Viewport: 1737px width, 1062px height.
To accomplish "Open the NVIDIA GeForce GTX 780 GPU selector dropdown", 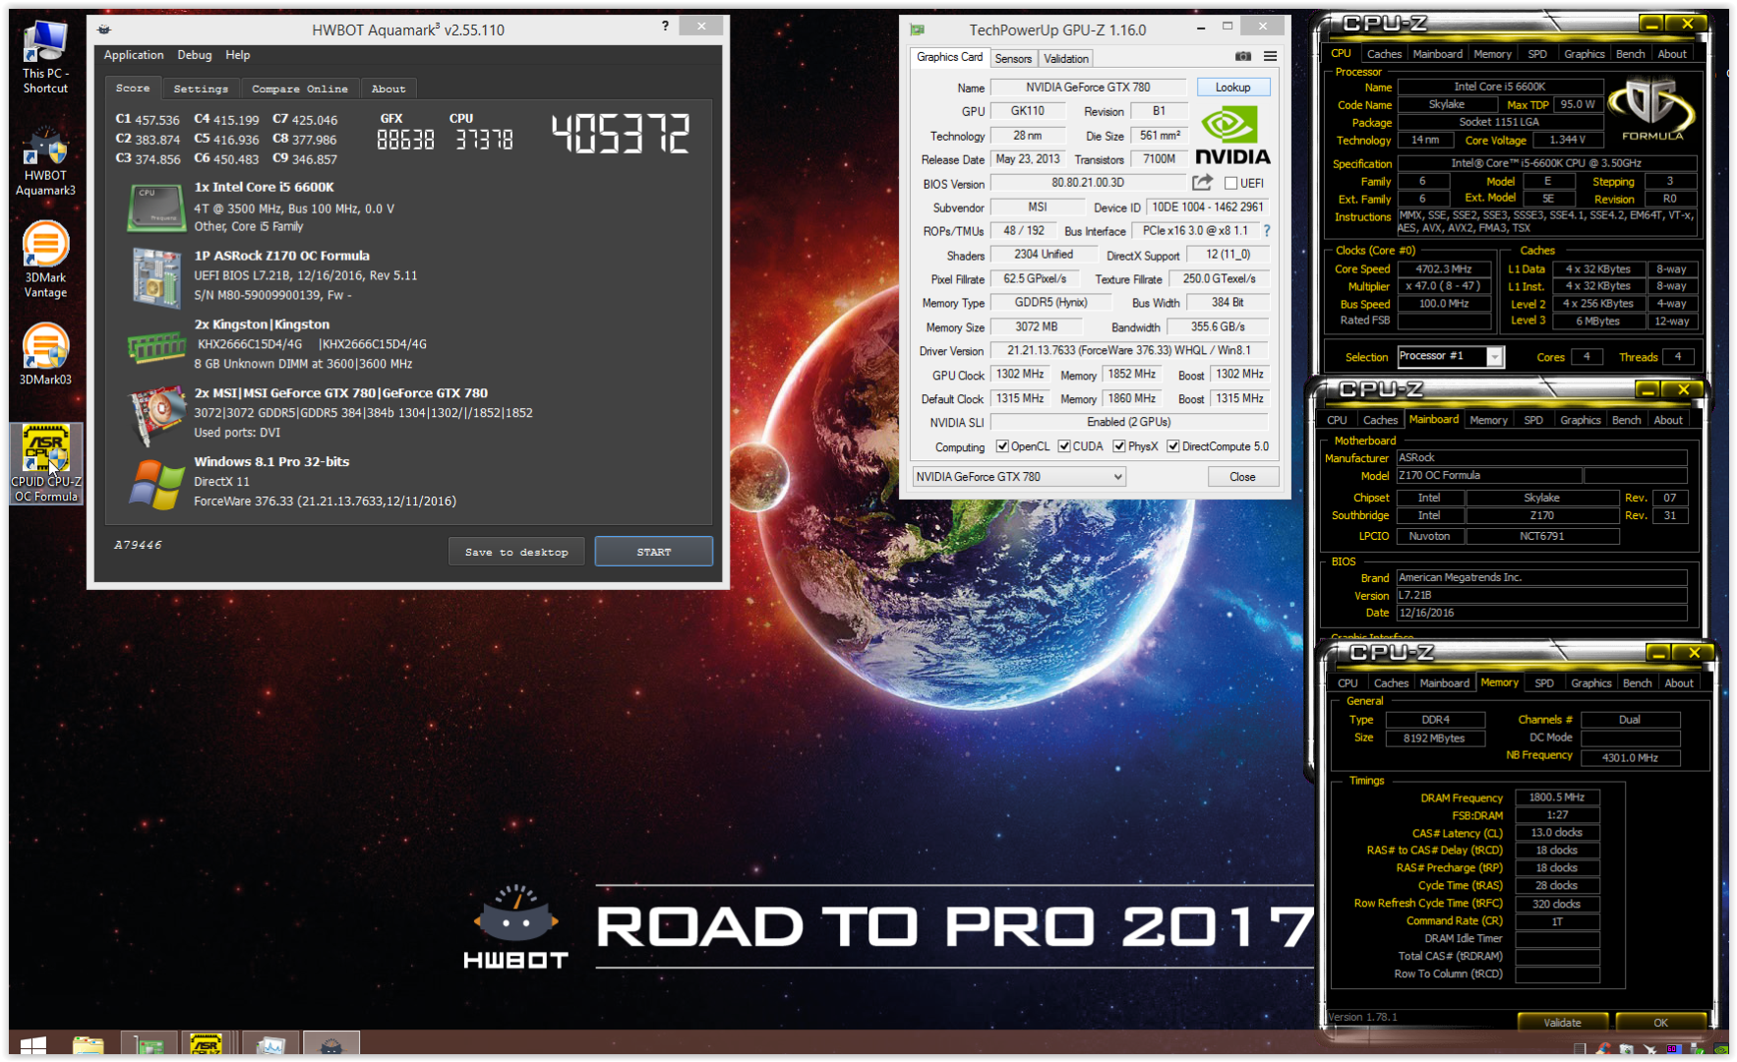I will [x=1019, y=477].
